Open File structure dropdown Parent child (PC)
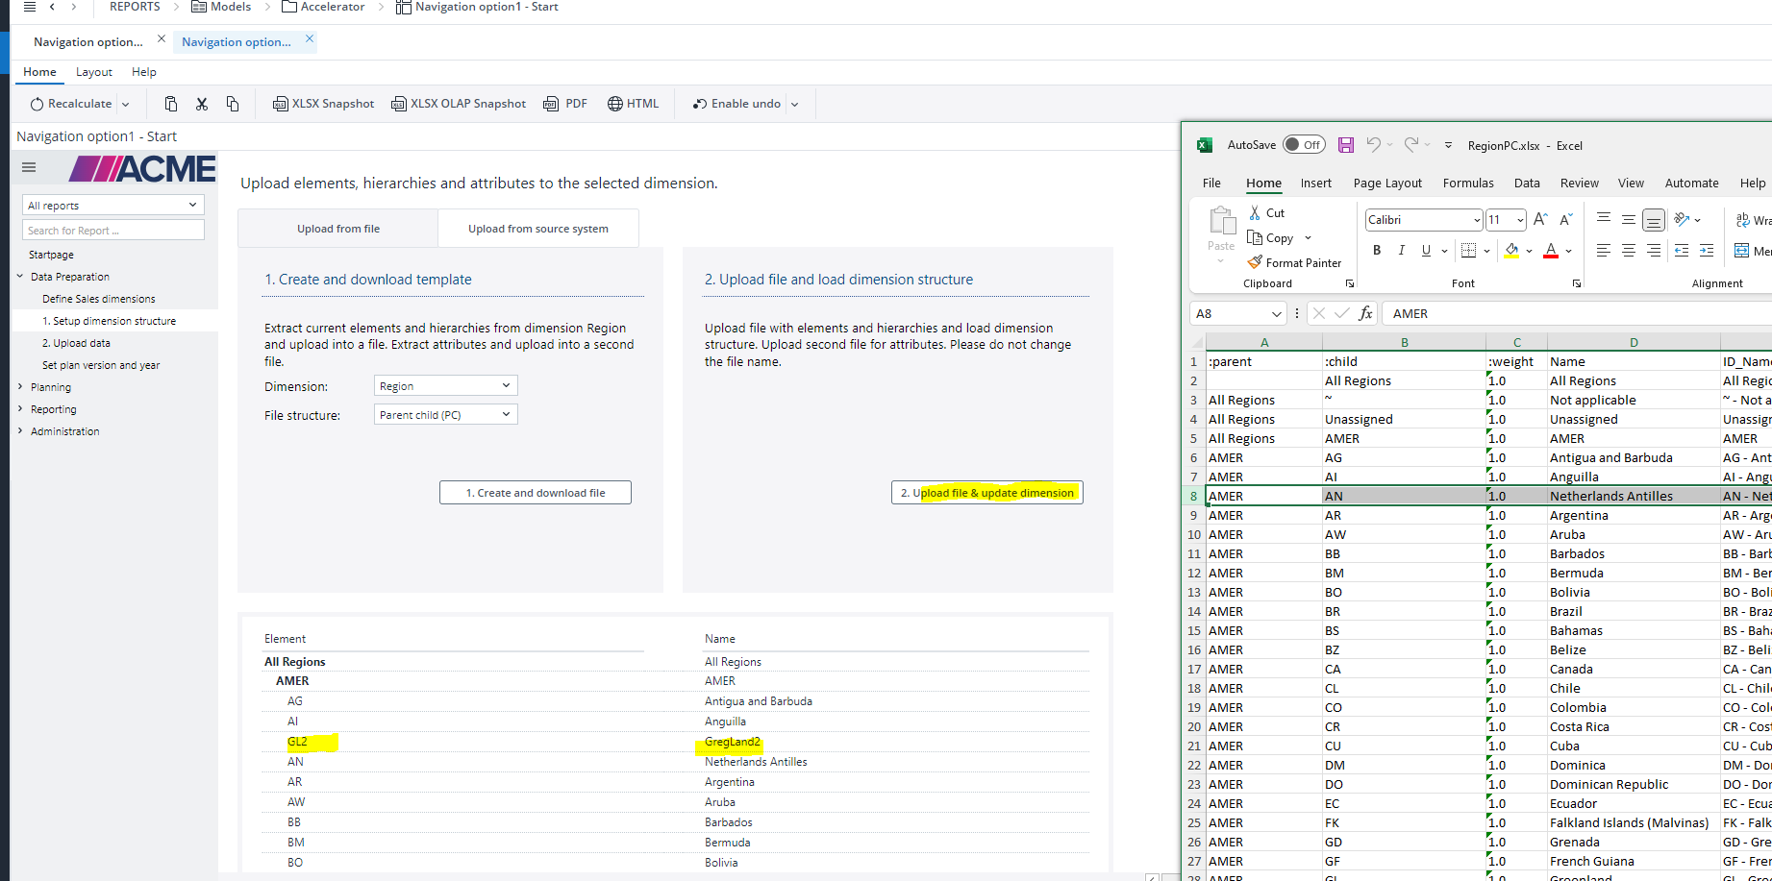1772x881 pixels. [x=445, y=414]
